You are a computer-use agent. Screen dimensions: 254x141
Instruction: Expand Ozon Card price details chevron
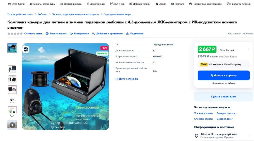248,49
